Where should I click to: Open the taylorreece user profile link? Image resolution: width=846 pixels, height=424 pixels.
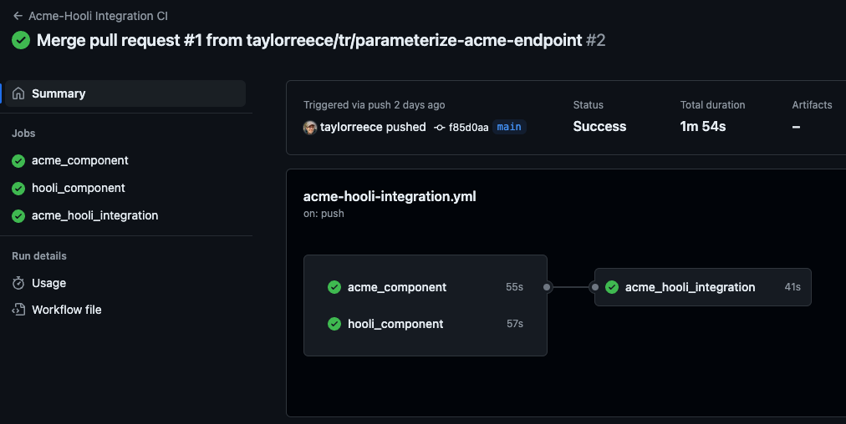(352, 127)
